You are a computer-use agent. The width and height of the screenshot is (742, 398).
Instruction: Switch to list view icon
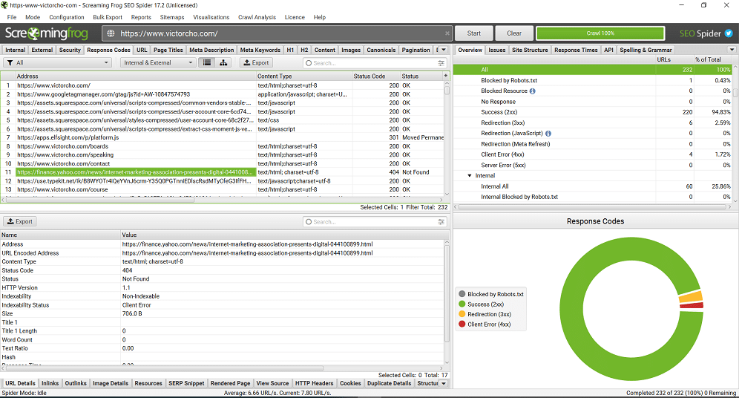click(207, 62)
